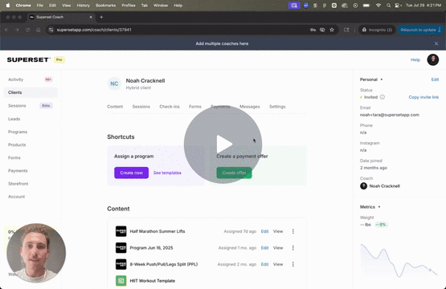Open more options for Program Jun 16, 2025

293,248
